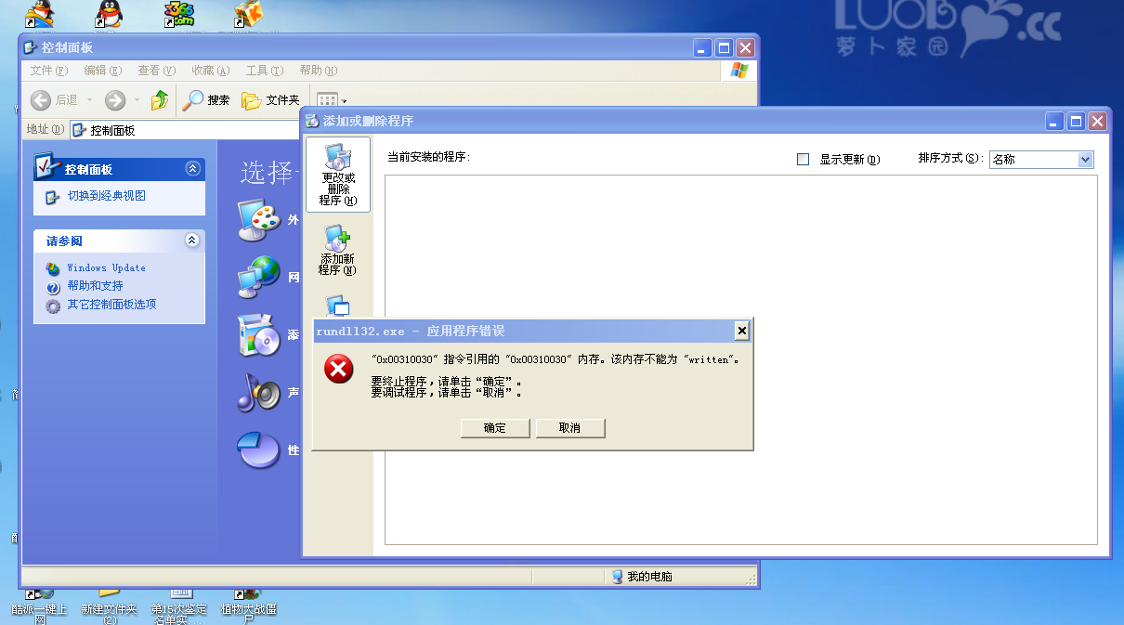This screenshot has width=1124, height=625.
Task: Open the appearance category paint palette icon
Action: coord(258,220)
